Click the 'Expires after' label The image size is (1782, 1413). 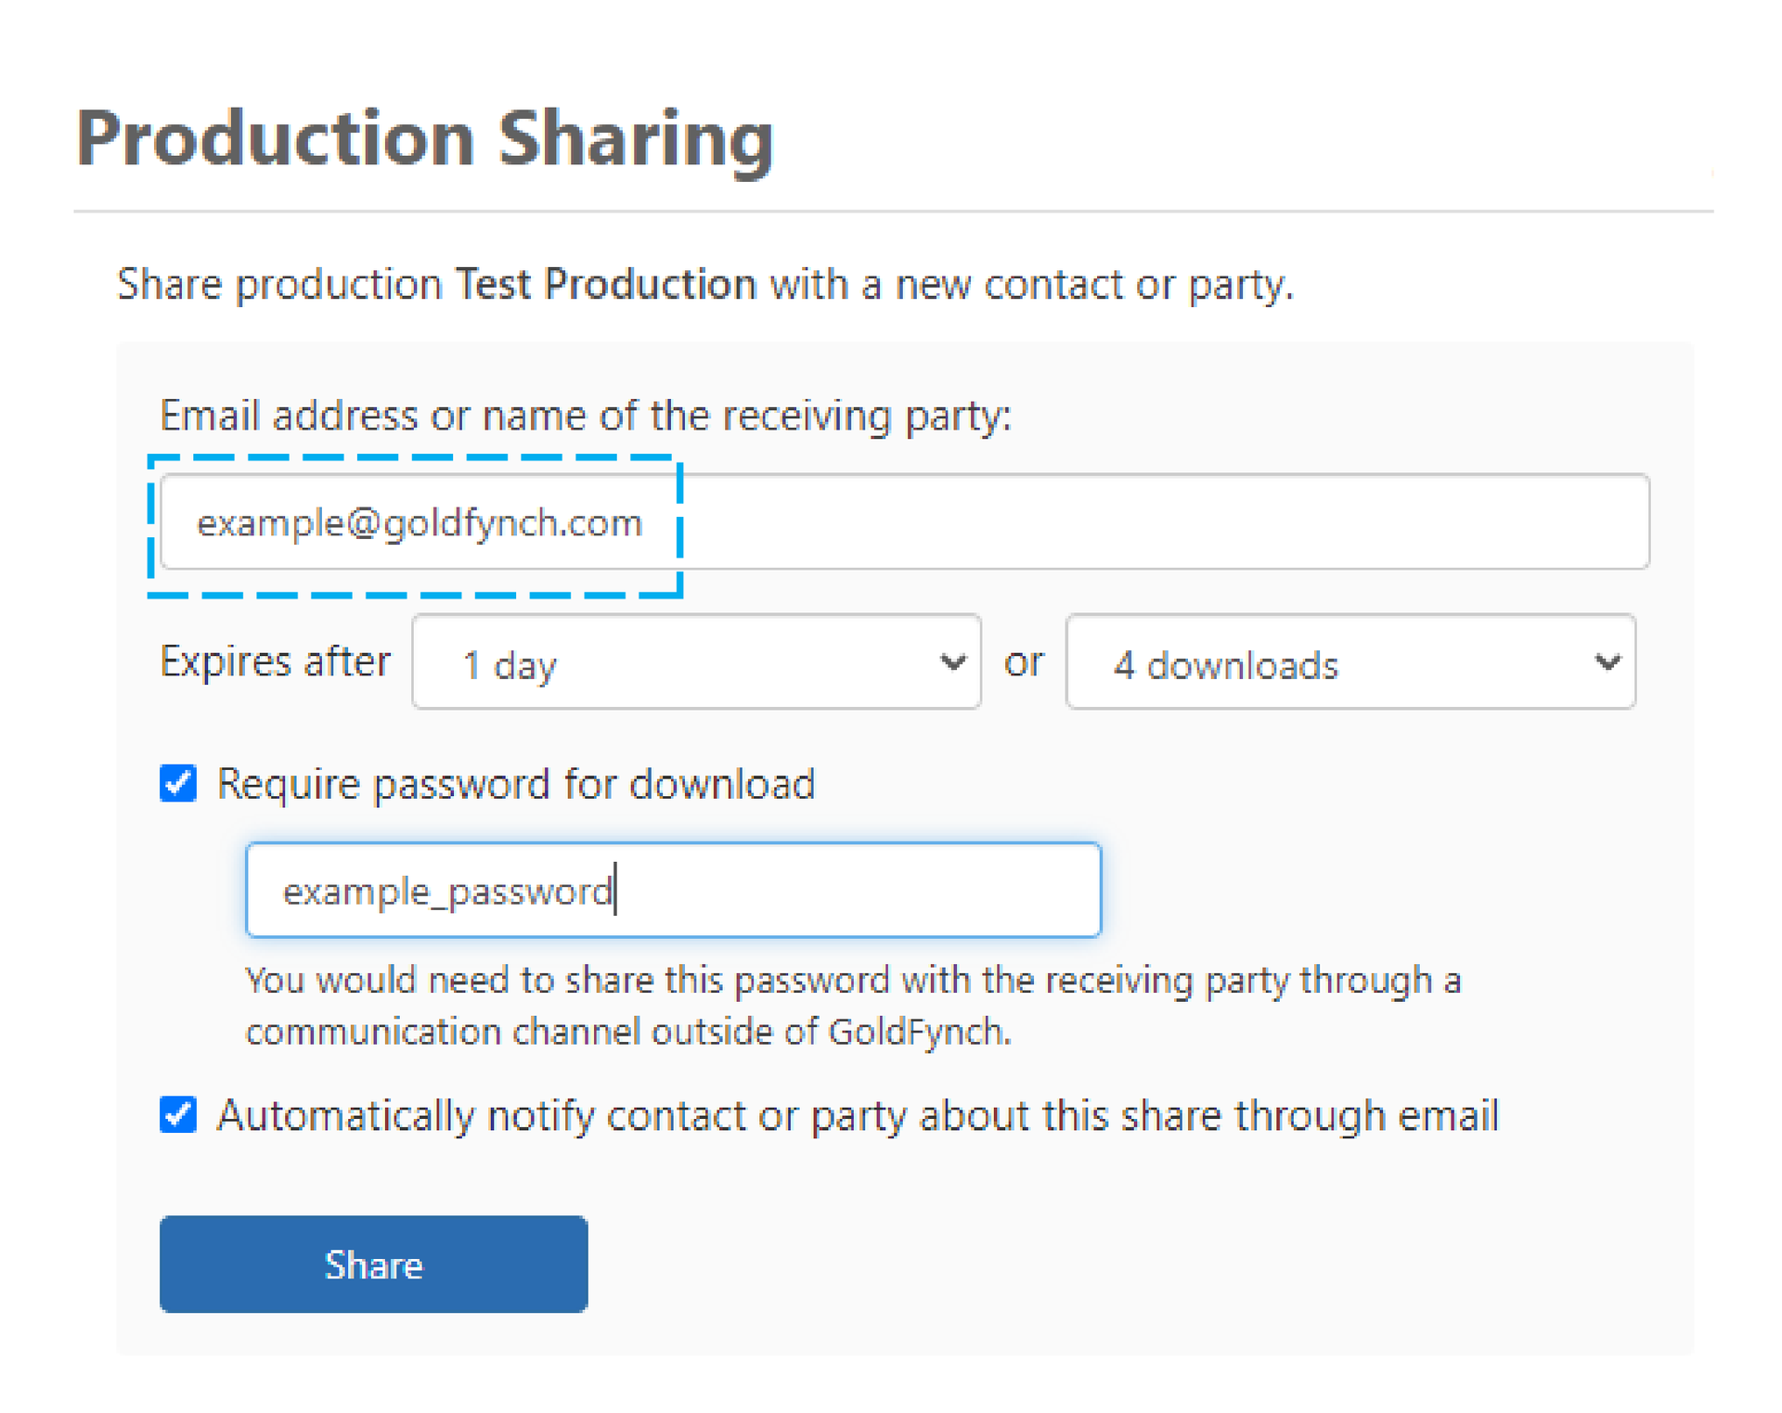[x=275, y=662]
